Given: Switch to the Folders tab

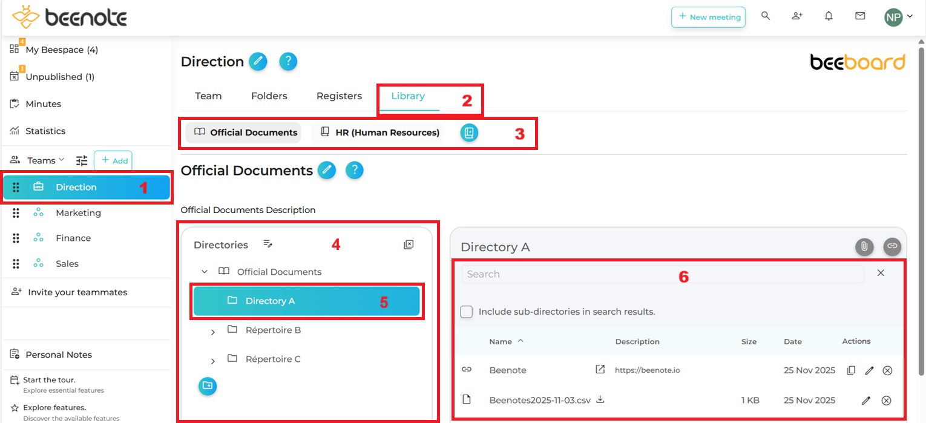Looking at the screenshot, I should pos(269,96).
